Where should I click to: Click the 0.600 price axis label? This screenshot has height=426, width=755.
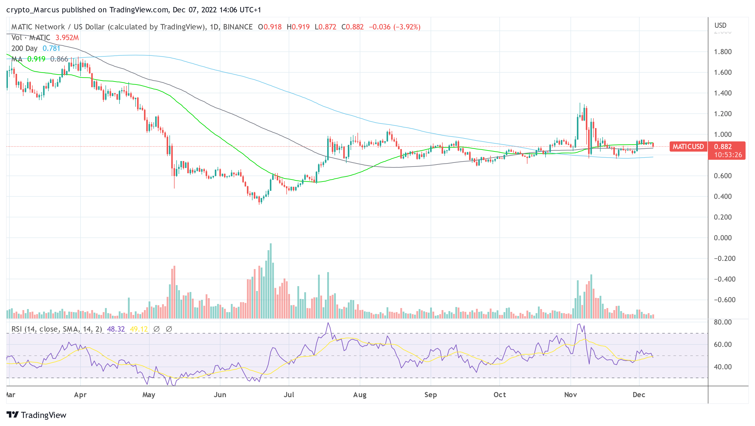point(723,176)
